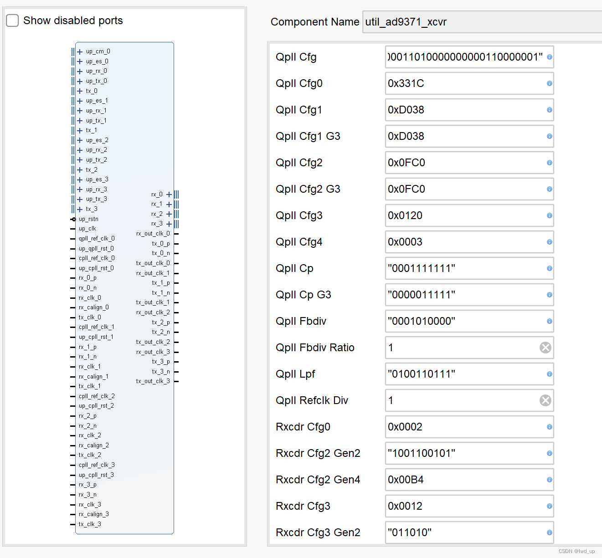Screen dimensions: 602x558
Task: Edit the Qpll Cp value field
Action: (469, 268)
